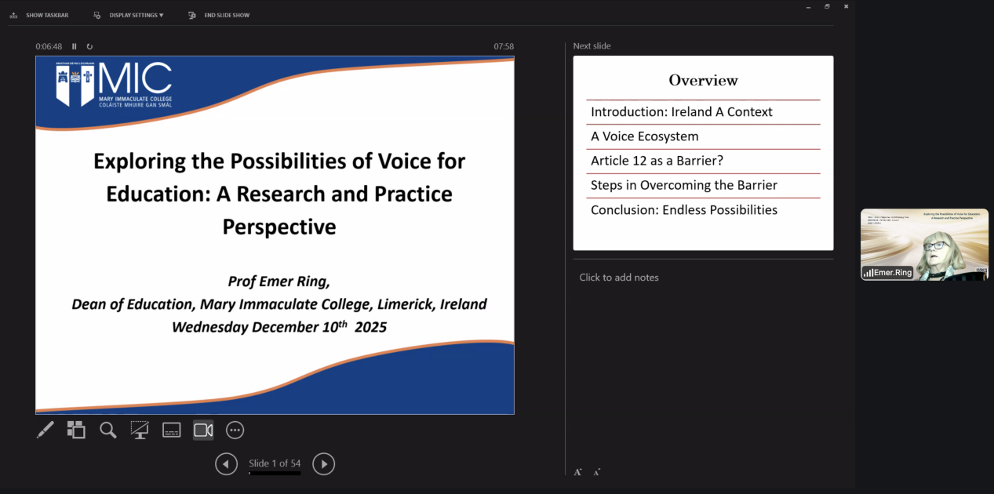This screenshot has height=494, width=994.
Task: Pause the presentation timer
Action: coord(75,46)
